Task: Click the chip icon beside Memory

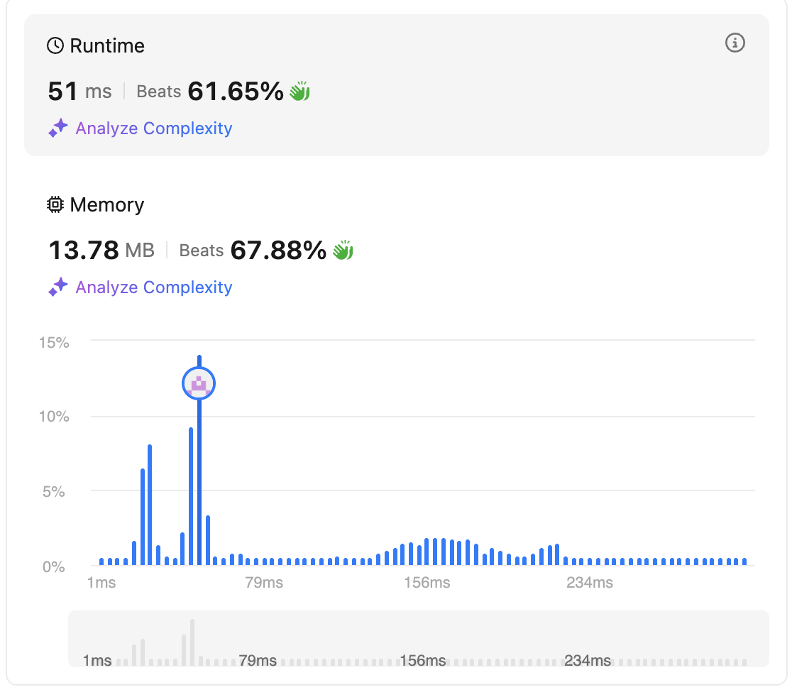Action: [55, 205]
